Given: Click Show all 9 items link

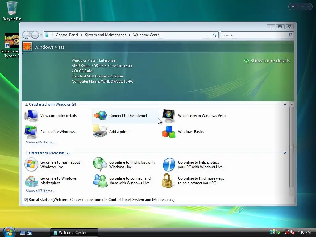Looking at the screenshot, I should click(40, 142).
